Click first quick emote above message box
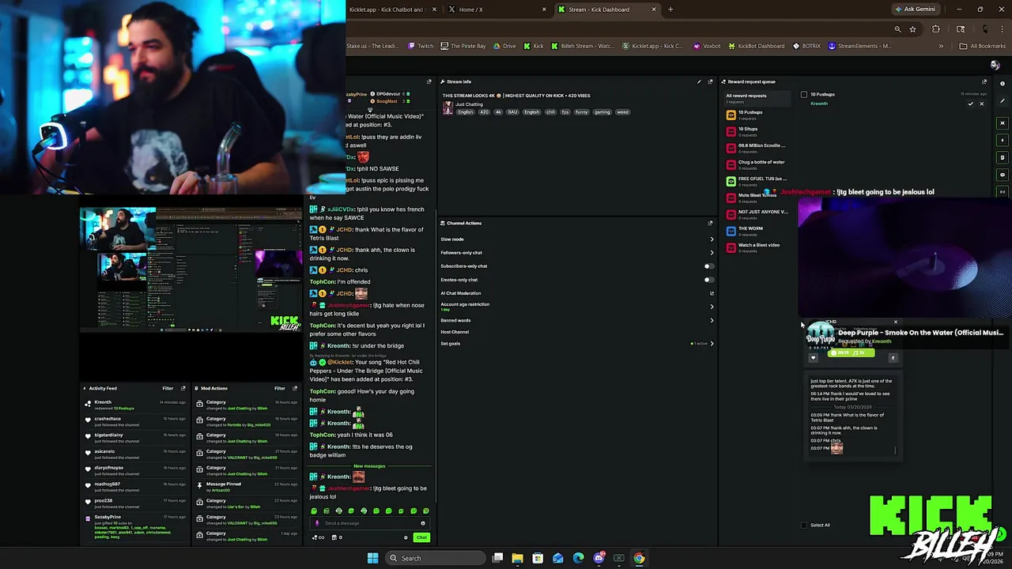This screenshot has width=1012, height=569. pyautogui.click(x=314, y=511)
